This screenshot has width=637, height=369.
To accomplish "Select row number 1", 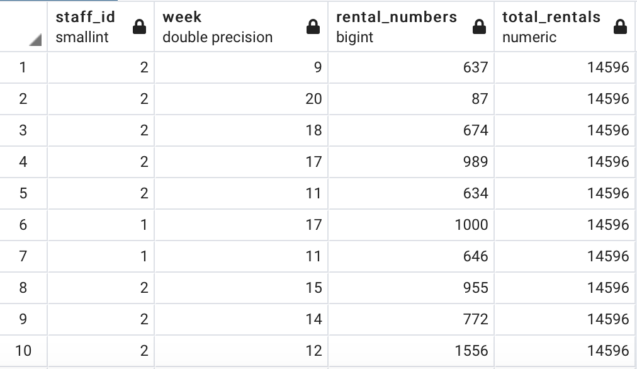I will click(23, 67).
